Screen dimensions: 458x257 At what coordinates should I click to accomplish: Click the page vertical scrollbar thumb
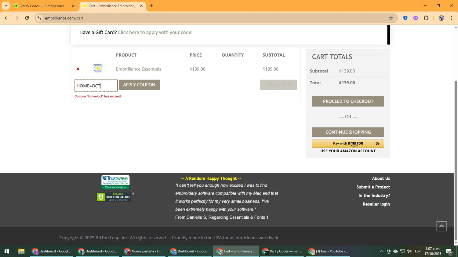pyautogui.click(x=456, y=160)
